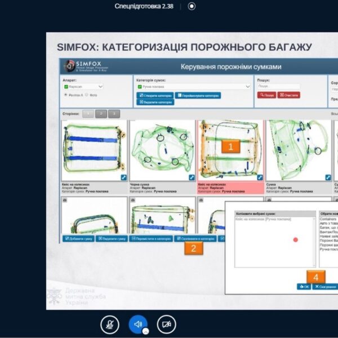This screenshot has height=338, width=338.
Task: Click the session title Спецпідготовка 2.38
Action: [x=144, y=6]
